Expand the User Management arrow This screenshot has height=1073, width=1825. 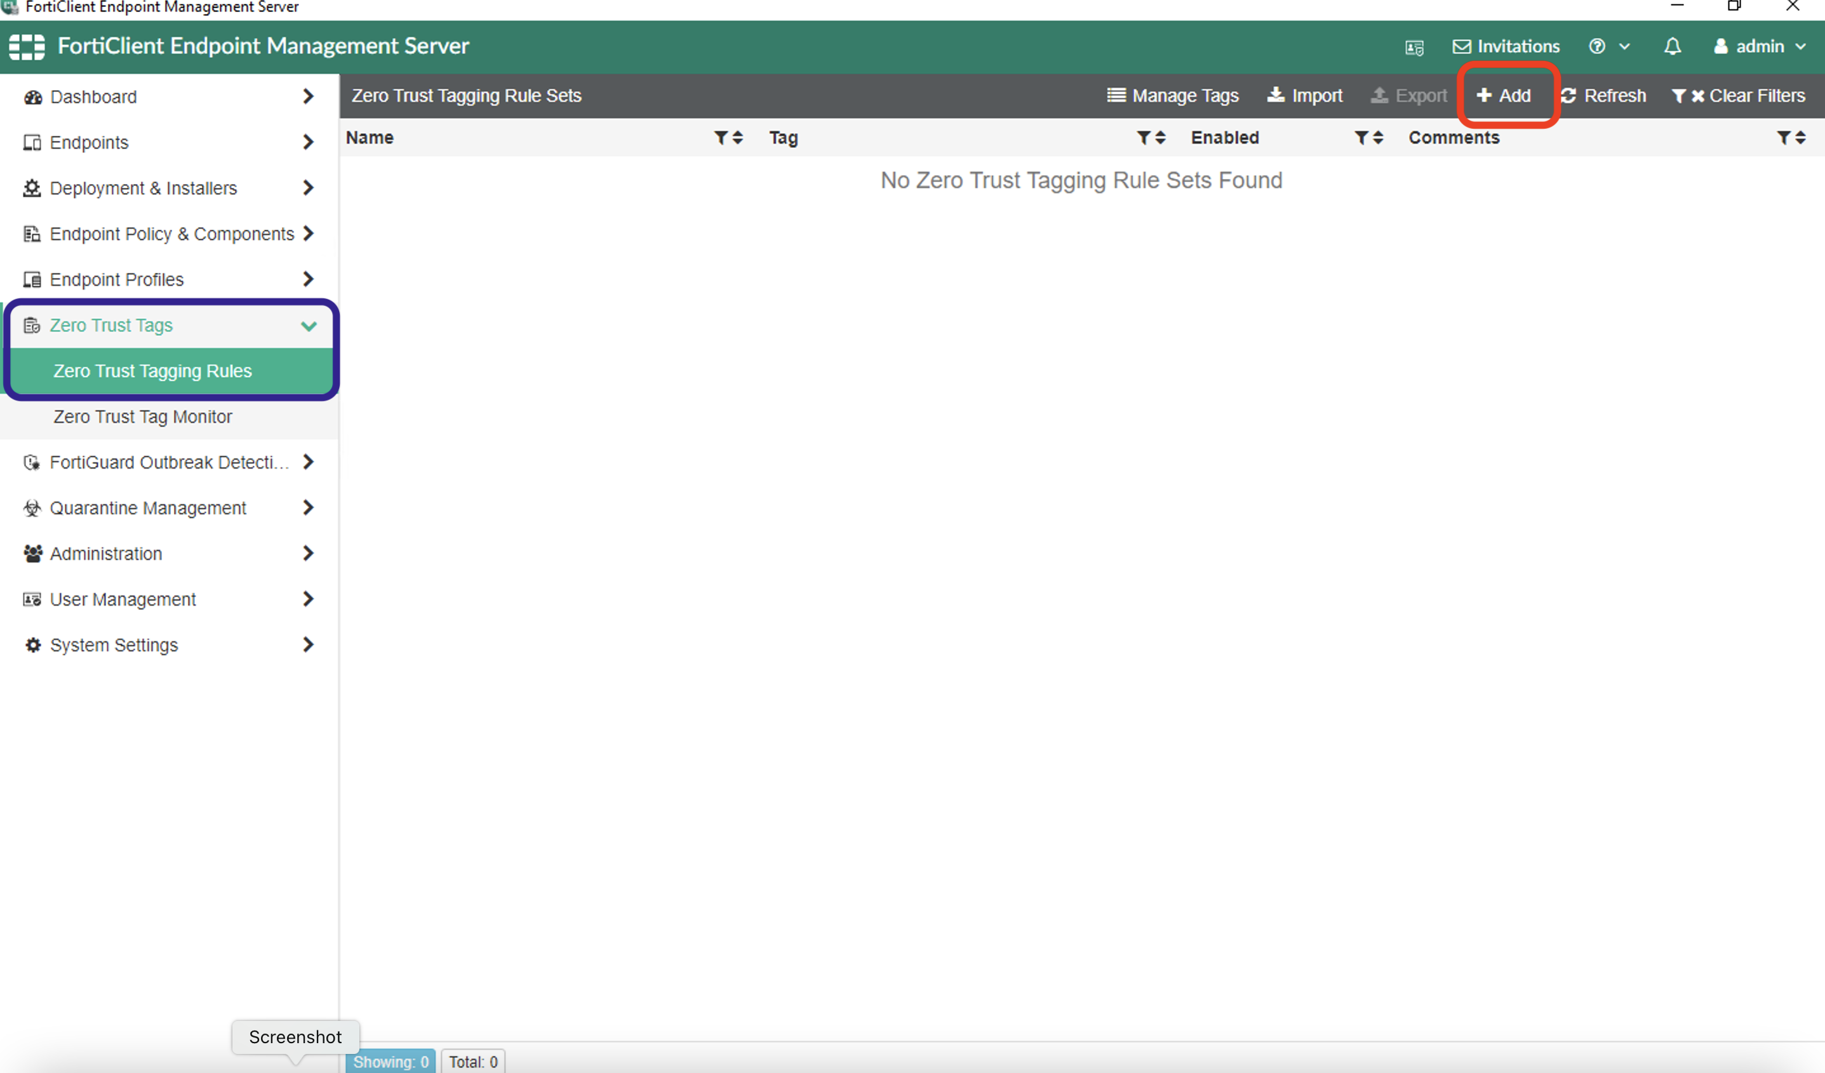(x=309, y=598)
